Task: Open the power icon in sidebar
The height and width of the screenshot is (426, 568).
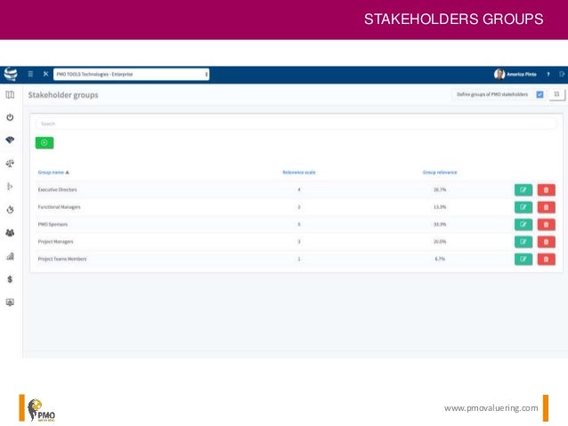Action: coord(10,117)
